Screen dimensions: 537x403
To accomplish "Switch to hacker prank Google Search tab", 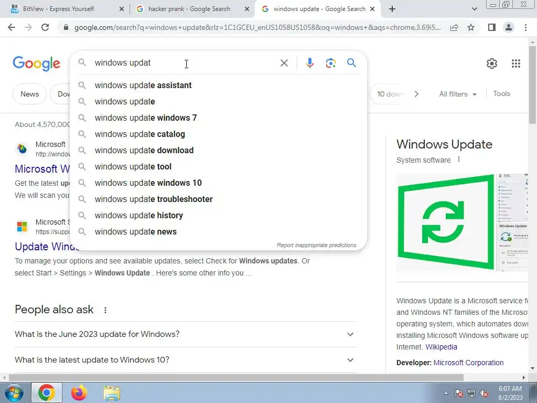I will 189,9.
